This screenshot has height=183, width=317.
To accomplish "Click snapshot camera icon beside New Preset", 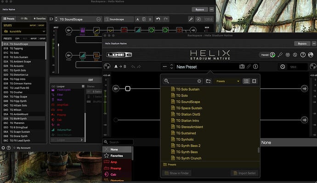I will 242,67.
